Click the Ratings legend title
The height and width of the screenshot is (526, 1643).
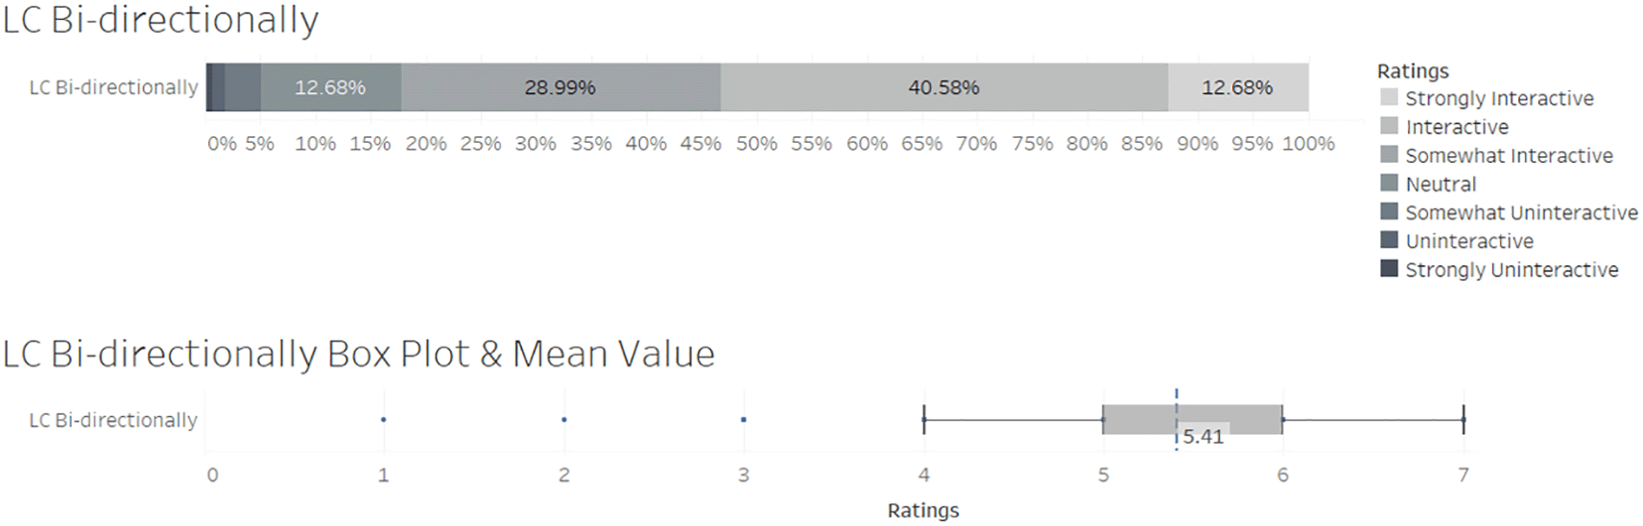1413,71
